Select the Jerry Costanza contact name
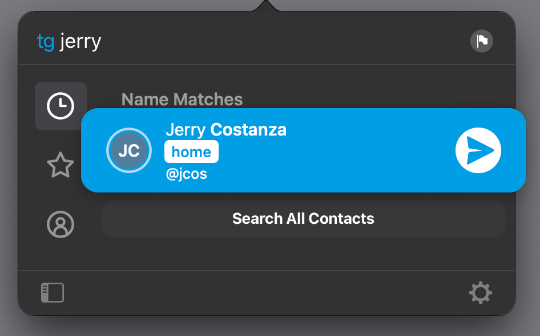540x336 pixels. pos(226,129)
